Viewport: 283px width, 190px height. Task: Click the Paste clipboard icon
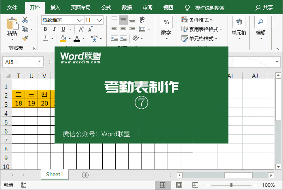point(13,23)
